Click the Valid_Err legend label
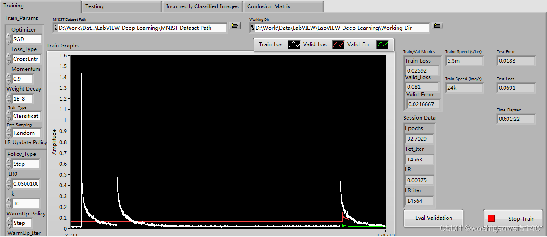Image resolution: width=547 pixels, height=237 pixels. pyautogui.click(x=359, y=44)
